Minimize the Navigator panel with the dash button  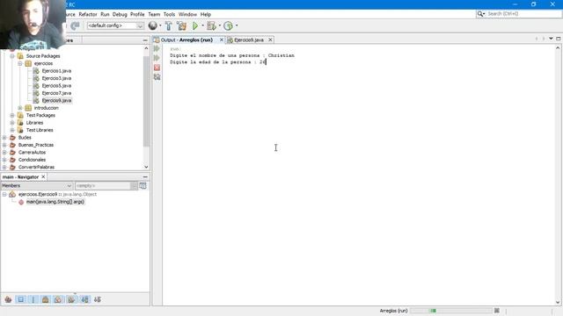pyautogui.click(x=145, y=177)
